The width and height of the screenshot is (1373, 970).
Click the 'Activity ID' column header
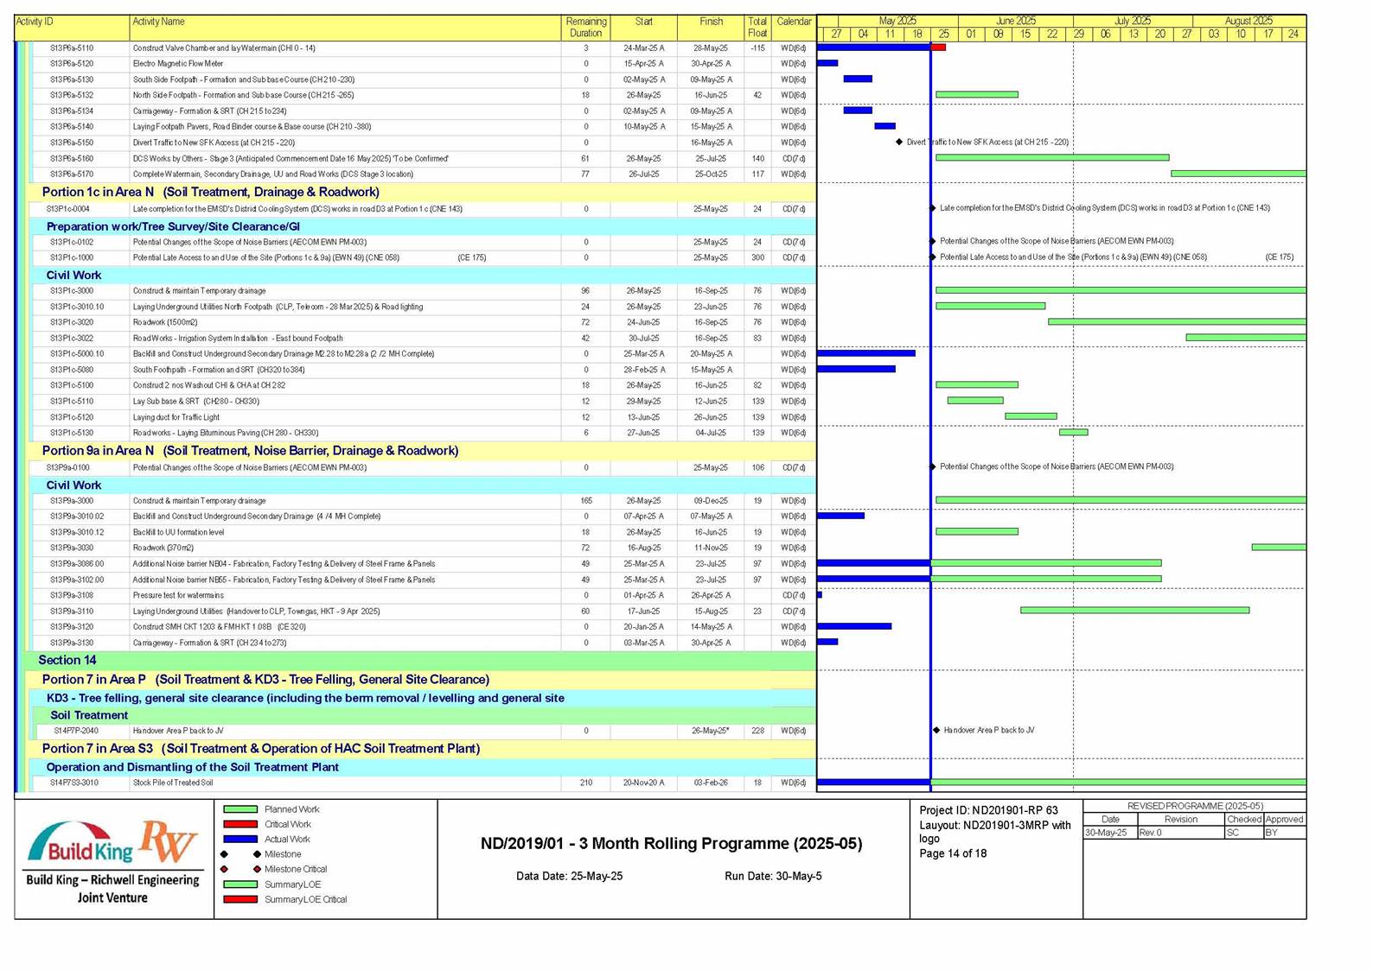(x=35, y=22)
